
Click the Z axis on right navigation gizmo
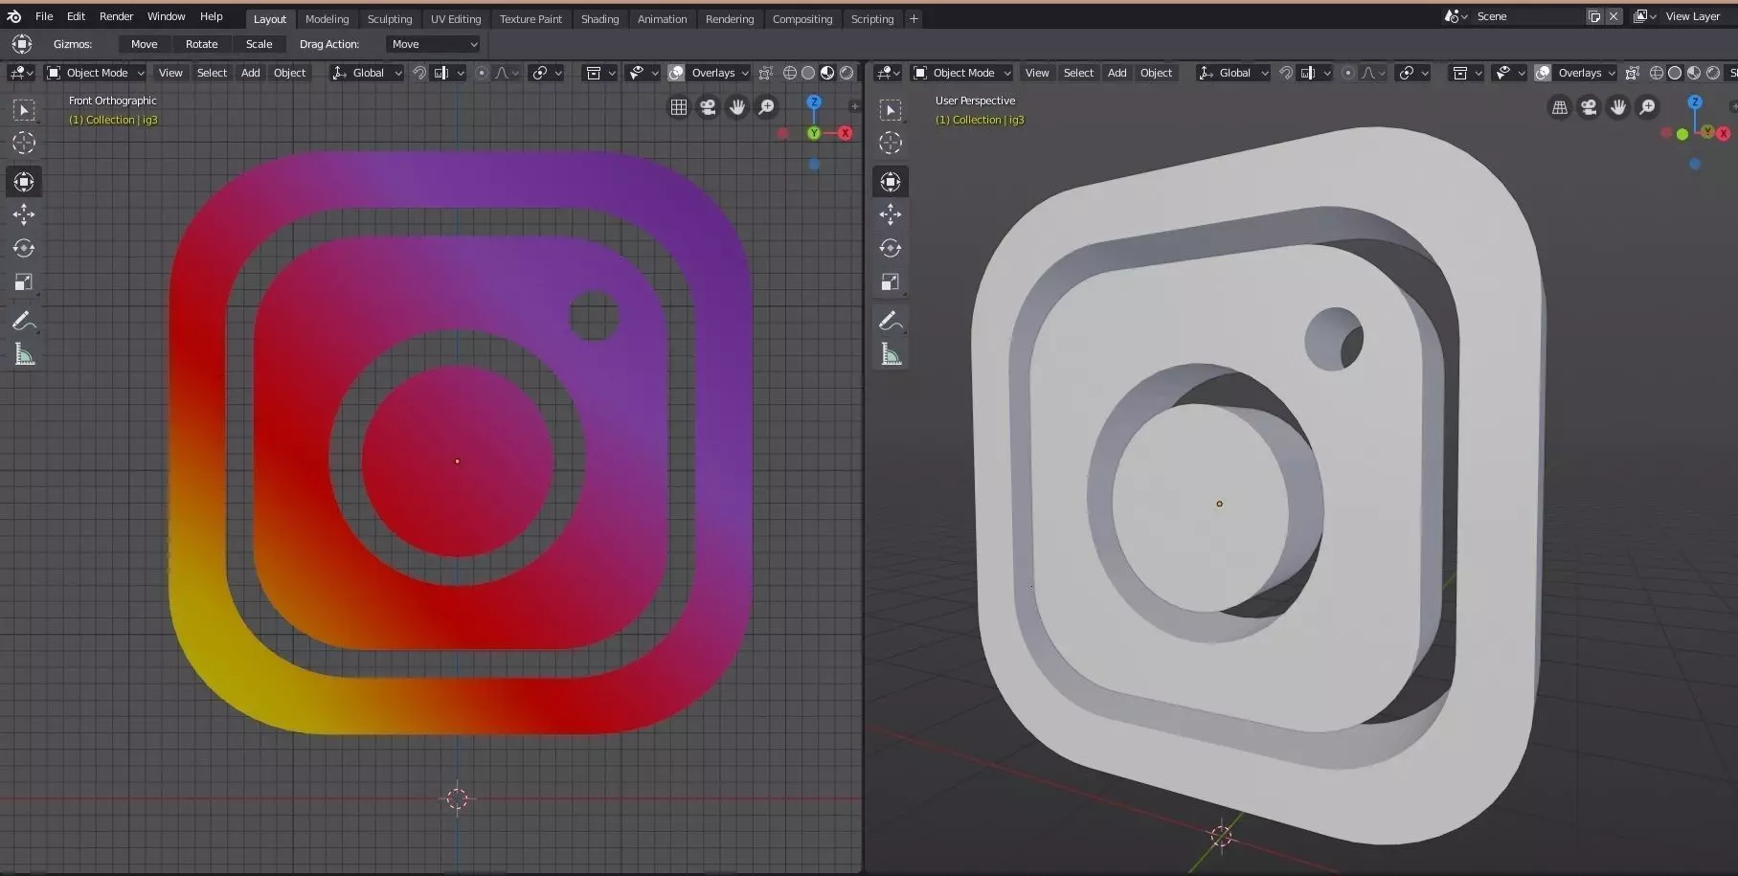click(x=1695, y=101)
